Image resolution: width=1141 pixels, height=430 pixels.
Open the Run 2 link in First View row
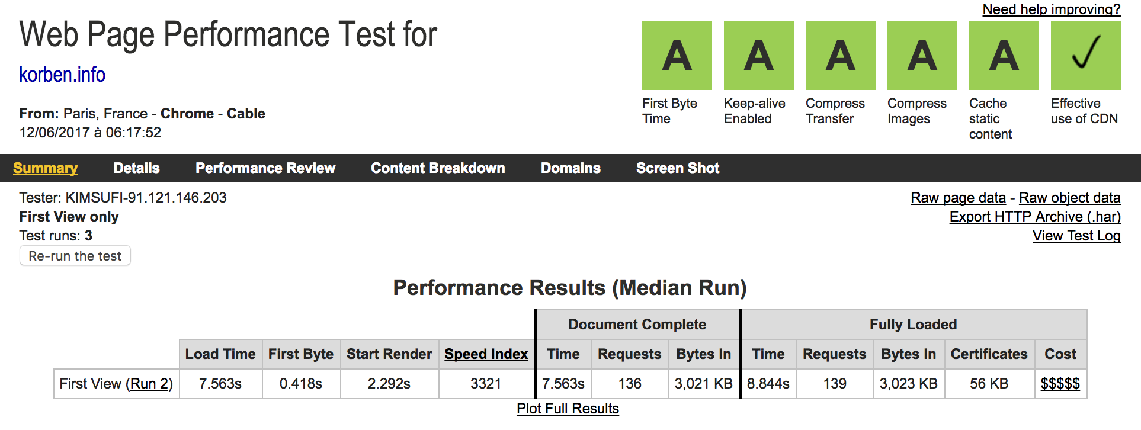(x=149, y=384)
